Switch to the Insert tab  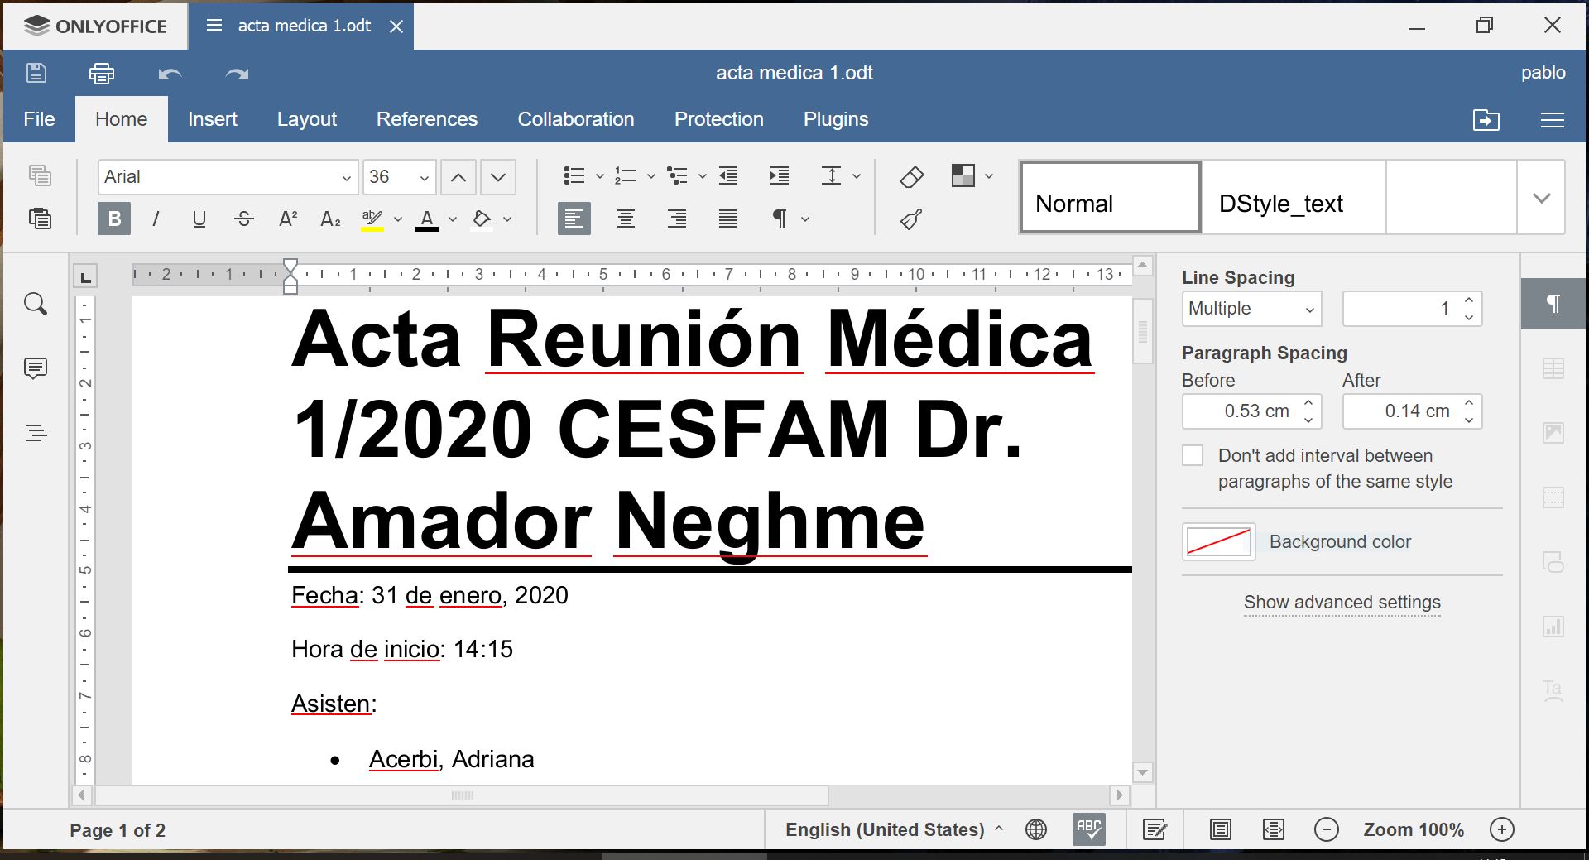coord(213,119)
